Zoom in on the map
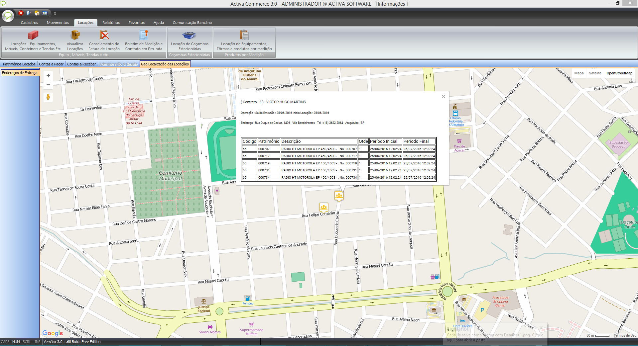Viewport: 638px width, 346px height. point(48,76)
